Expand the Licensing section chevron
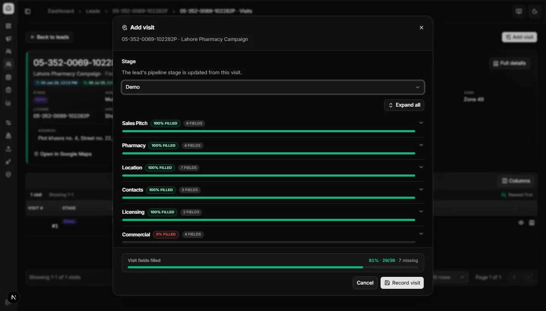Screen dimensions: 546x311 point(421,212)
